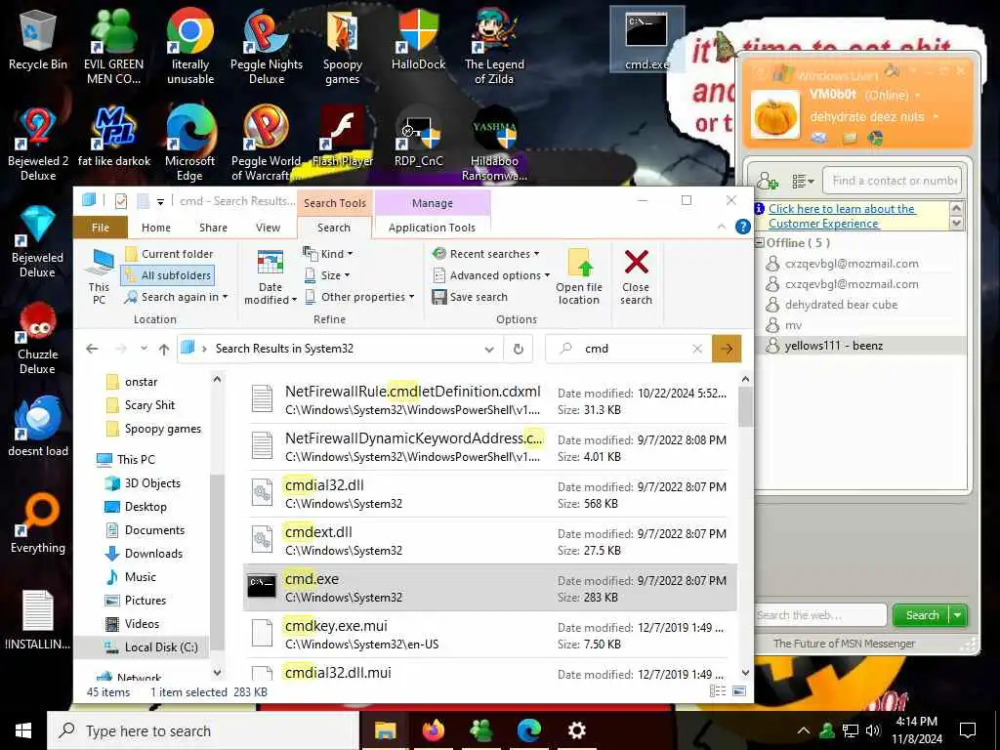
Task: Open Explorer help question mark icon
Action: click(742, 227)
